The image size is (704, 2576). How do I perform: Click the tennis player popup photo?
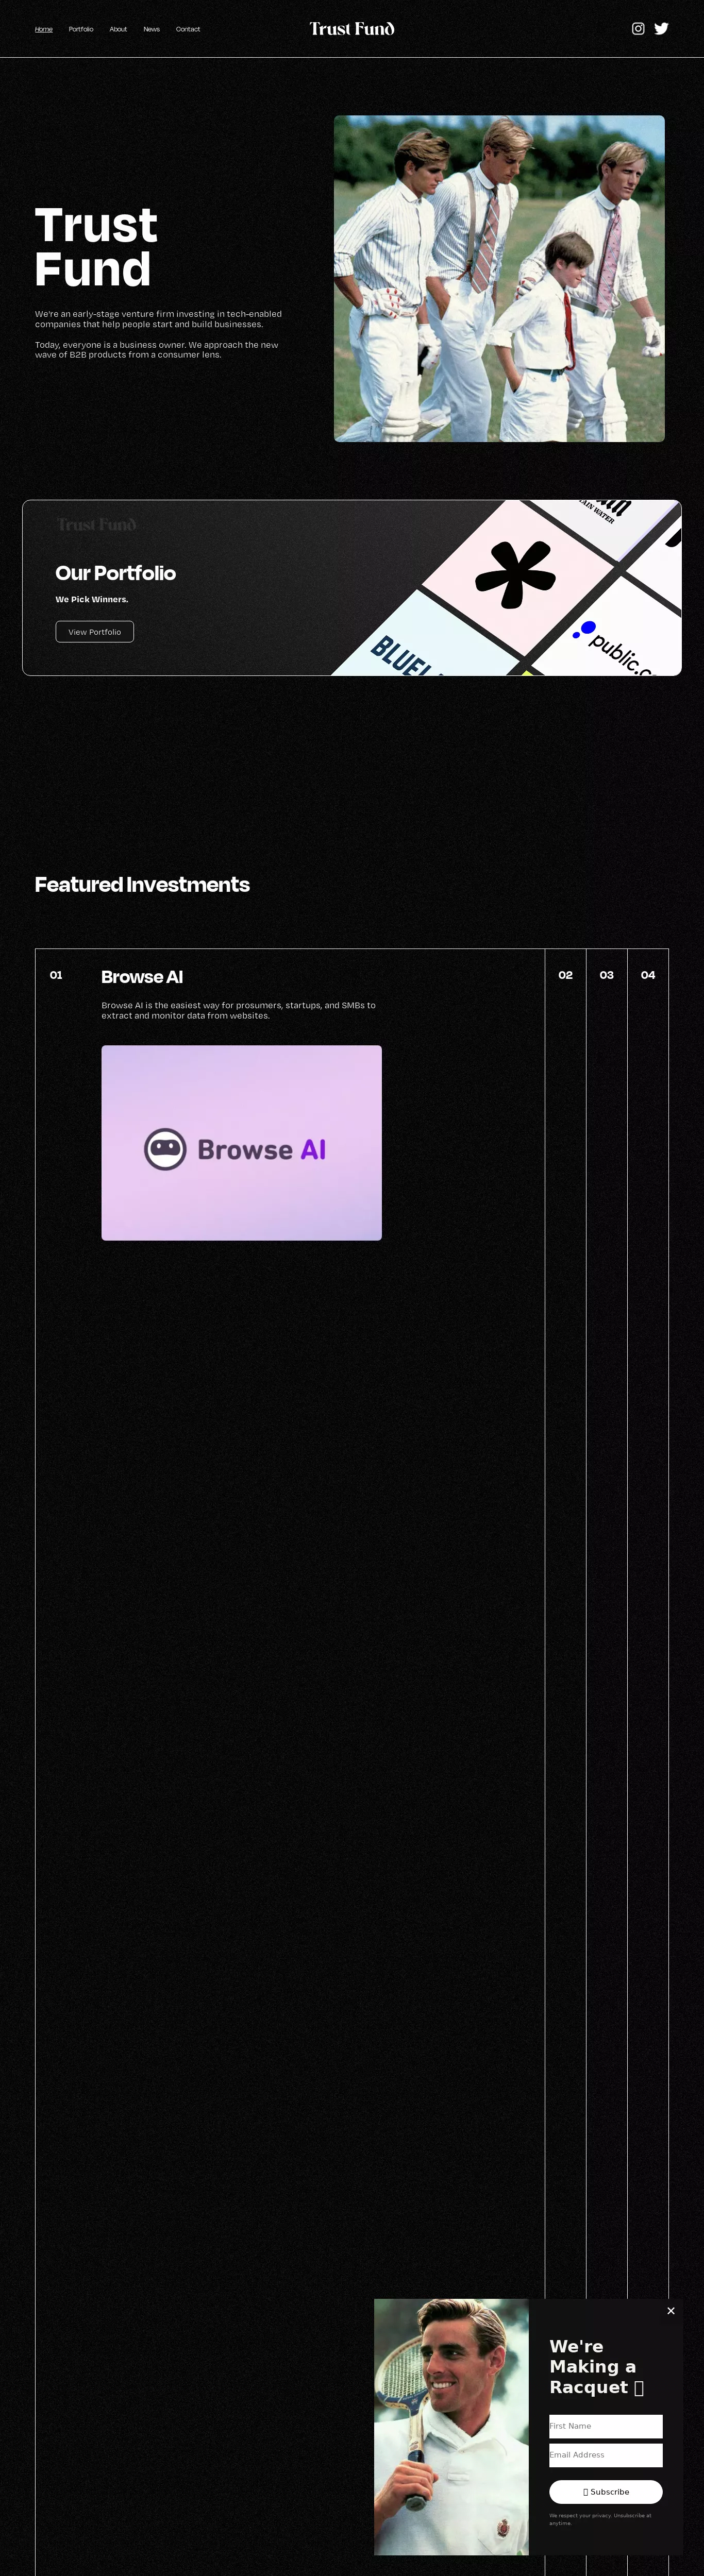451,2427
